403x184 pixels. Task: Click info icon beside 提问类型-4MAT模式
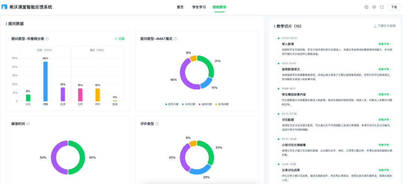click(175, 39)
